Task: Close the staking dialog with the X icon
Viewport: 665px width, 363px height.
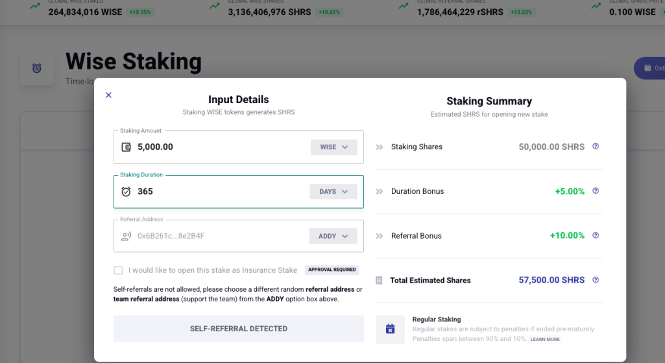Action: pyautogui.click(x=108, y=95)
